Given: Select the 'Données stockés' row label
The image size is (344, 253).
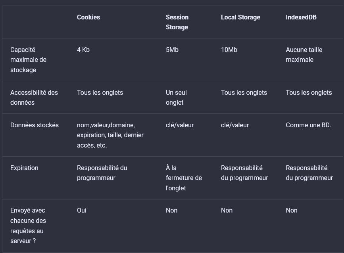Looking at the screenshot, I should [x=35, y=125].
